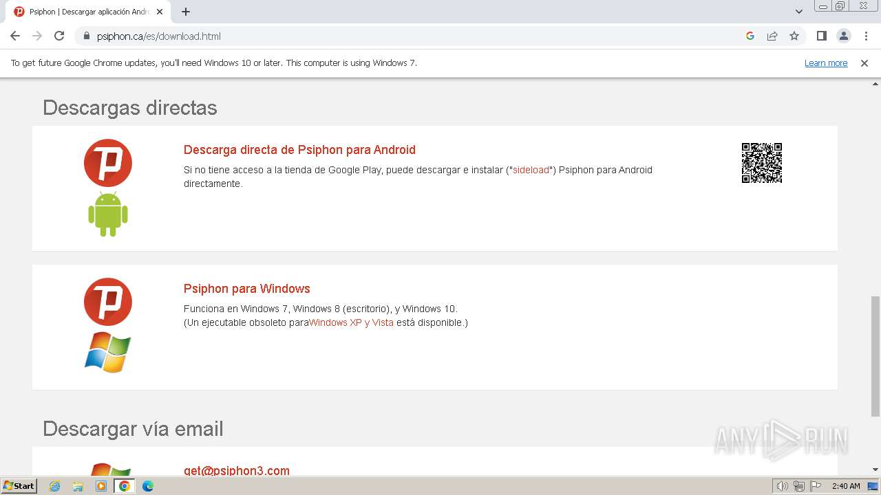The height and width of the screenshot is (495, 881).
Task: Click the get@psiphon3.com email link
Action: click(237, 470)
